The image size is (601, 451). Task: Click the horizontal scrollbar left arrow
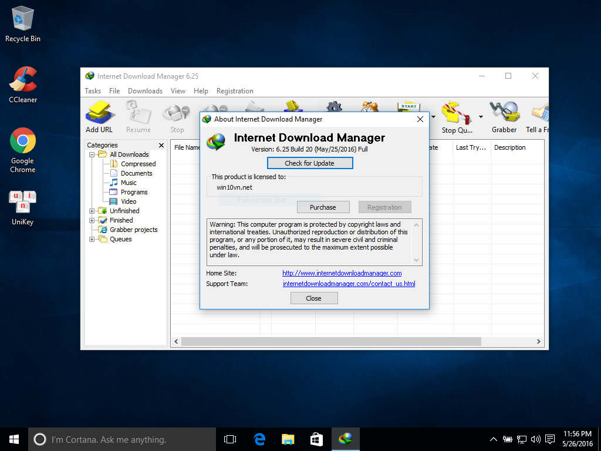pos(176,341)
